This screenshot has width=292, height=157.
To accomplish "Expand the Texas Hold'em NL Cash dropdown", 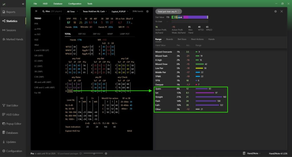I will coord(94,11).
